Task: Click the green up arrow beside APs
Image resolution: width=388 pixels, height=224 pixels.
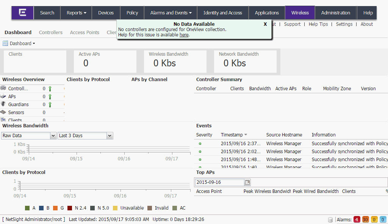Action: [x=50, y=97]
